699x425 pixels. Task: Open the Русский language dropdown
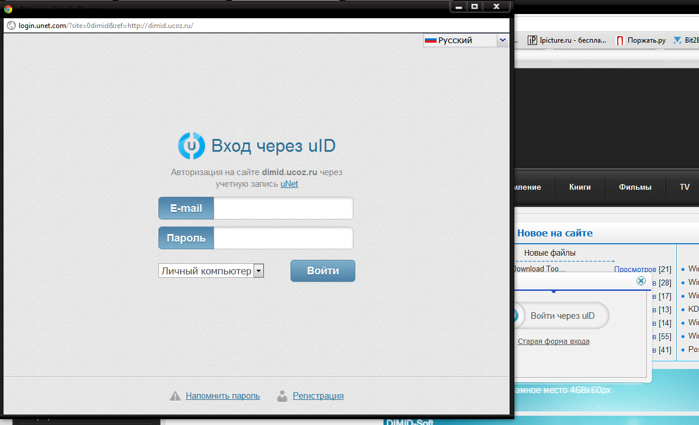click(x=465, y=40)
